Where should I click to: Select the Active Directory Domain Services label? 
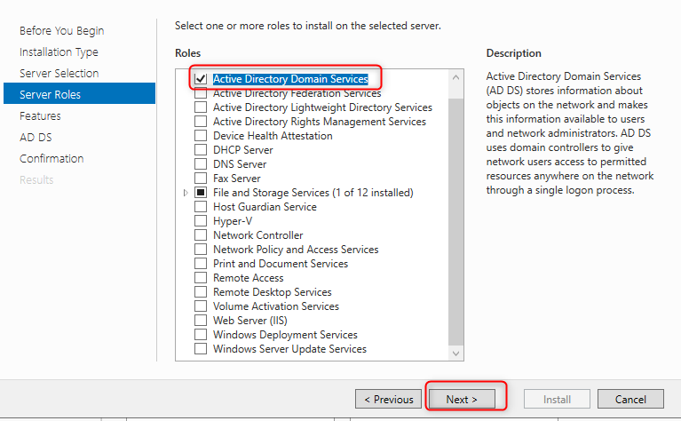coord(290,79)
